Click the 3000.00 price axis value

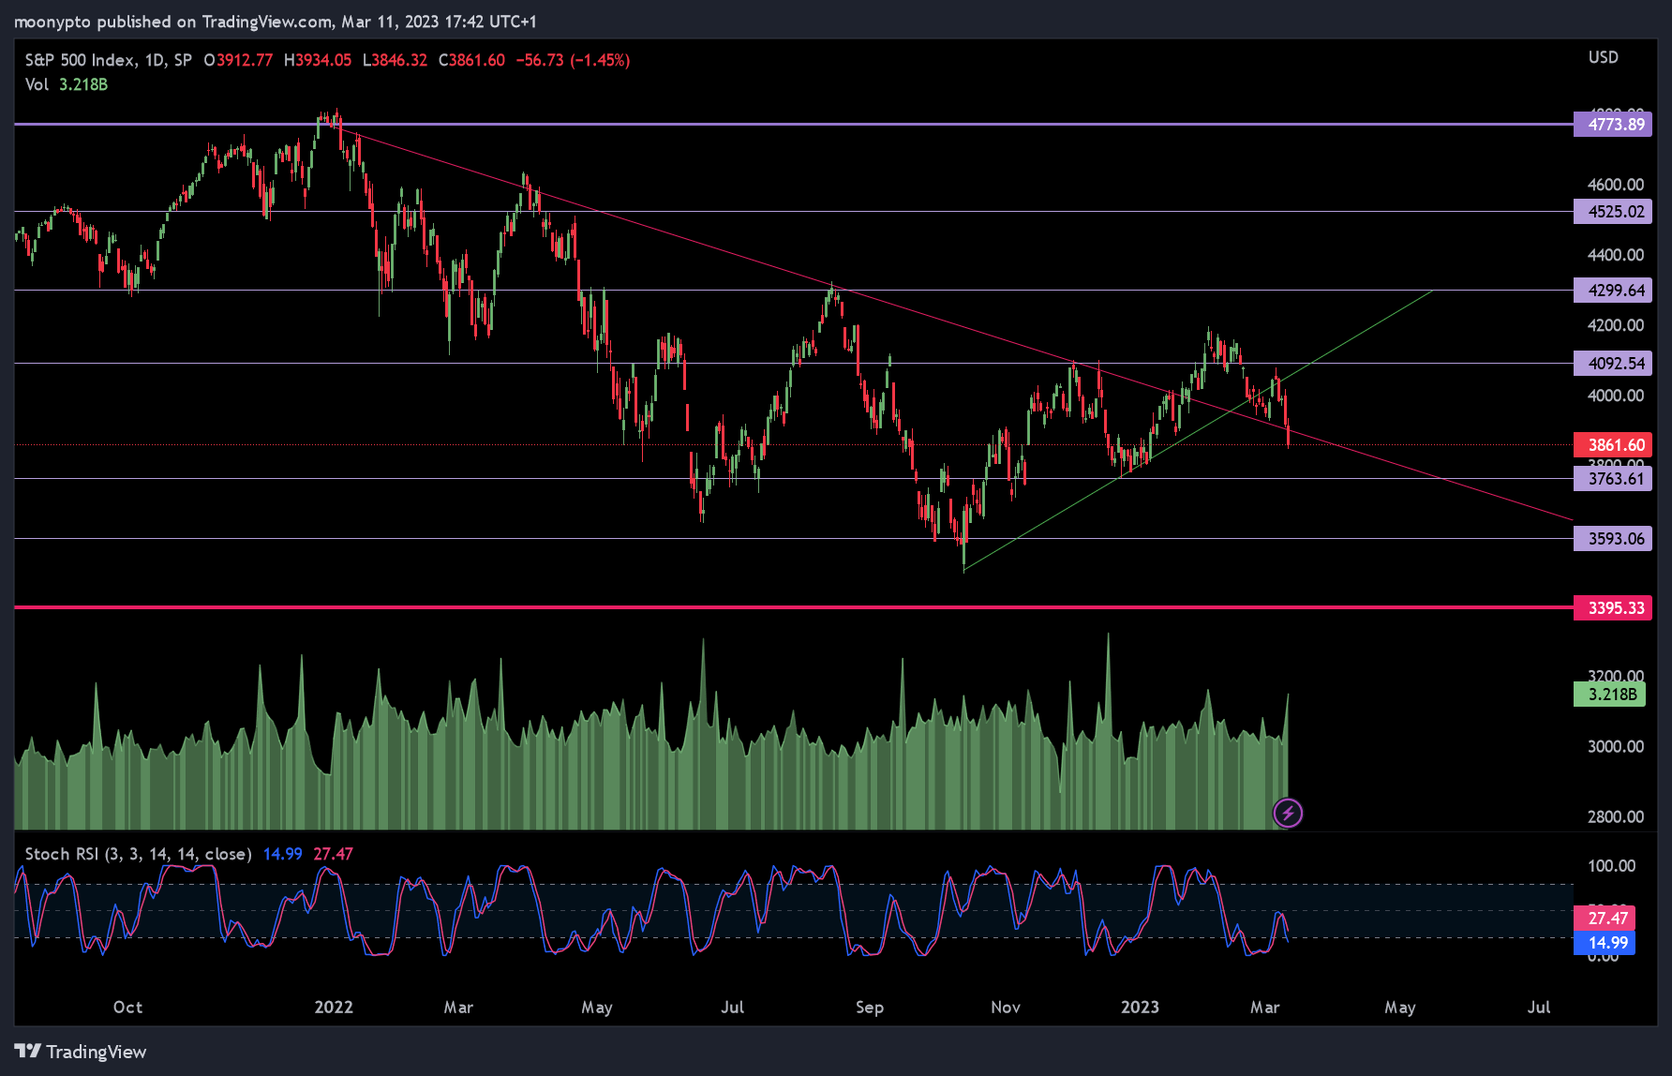click(x=1616, y=747)
